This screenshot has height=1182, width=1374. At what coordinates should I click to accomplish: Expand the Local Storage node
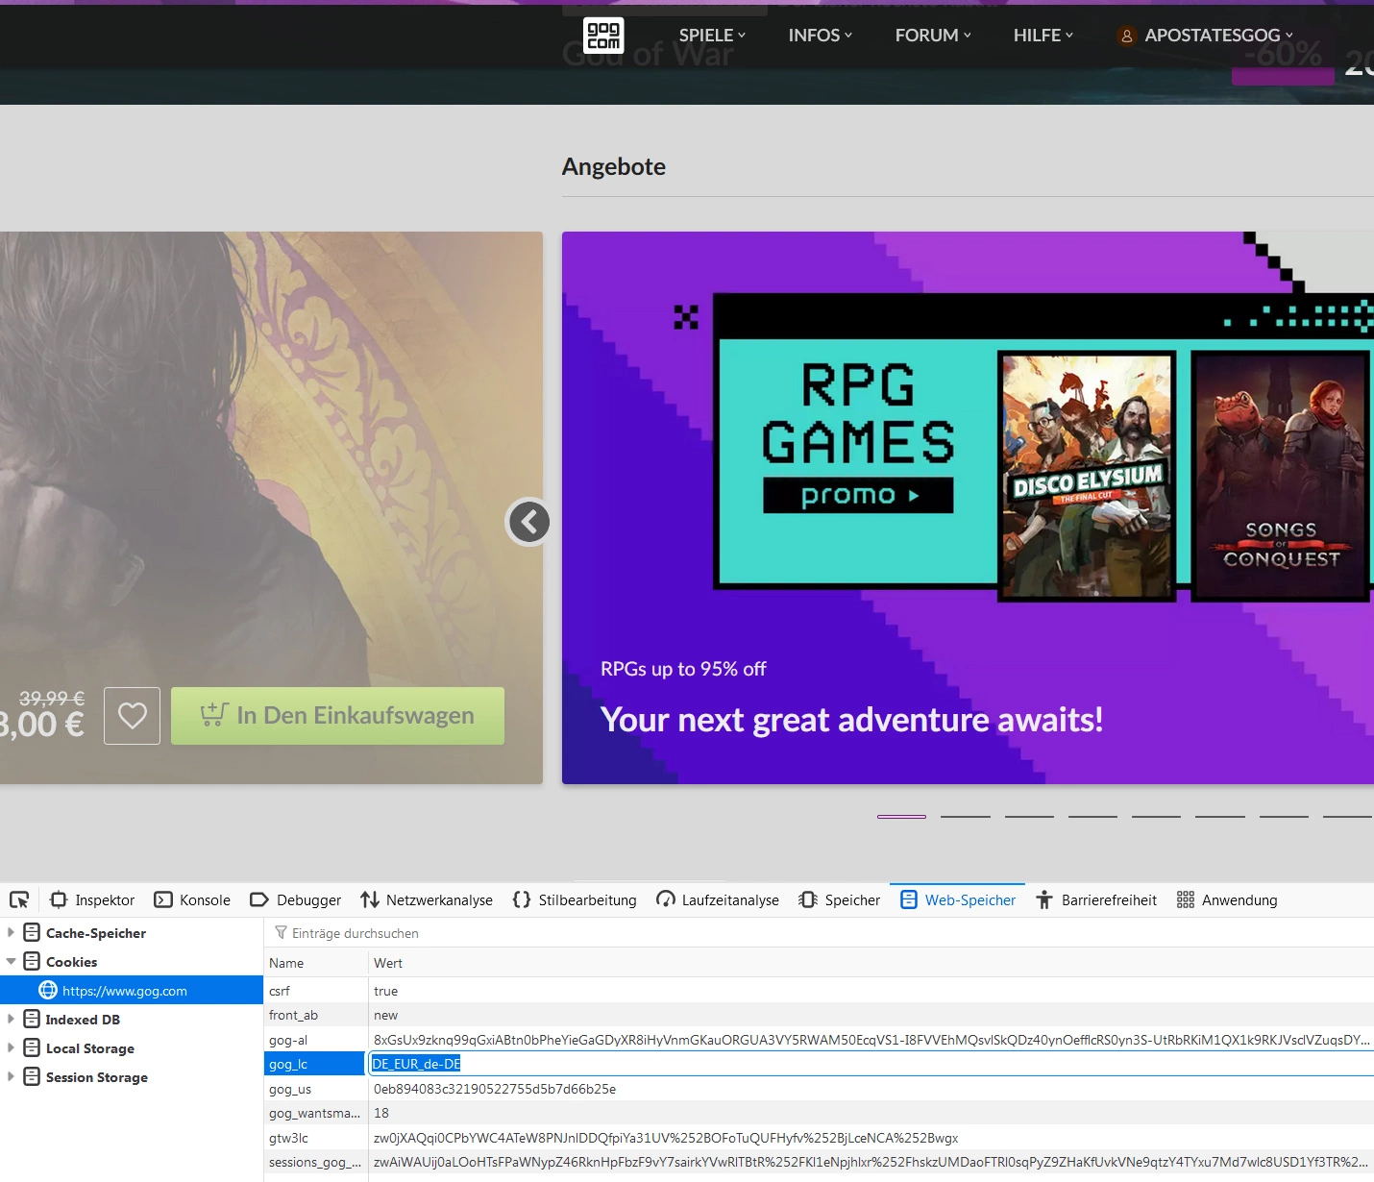tap(11, 1047)
